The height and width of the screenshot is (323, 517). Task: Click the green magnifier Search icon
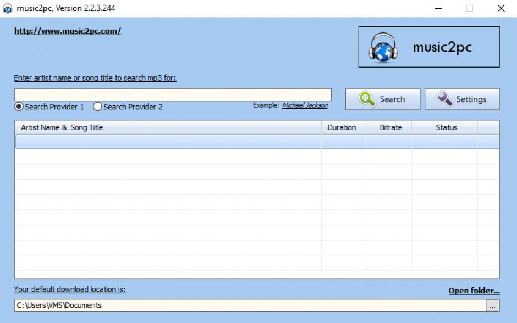(x=367, y=99)
